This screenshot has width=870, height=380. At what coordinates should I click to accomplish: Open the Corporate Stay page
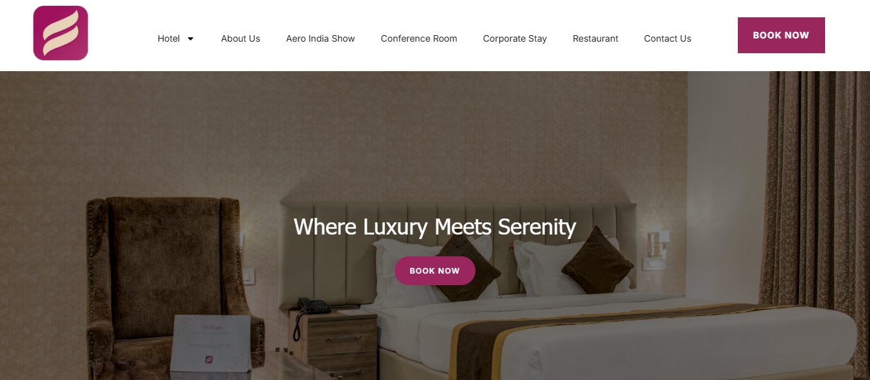[515, 38]
